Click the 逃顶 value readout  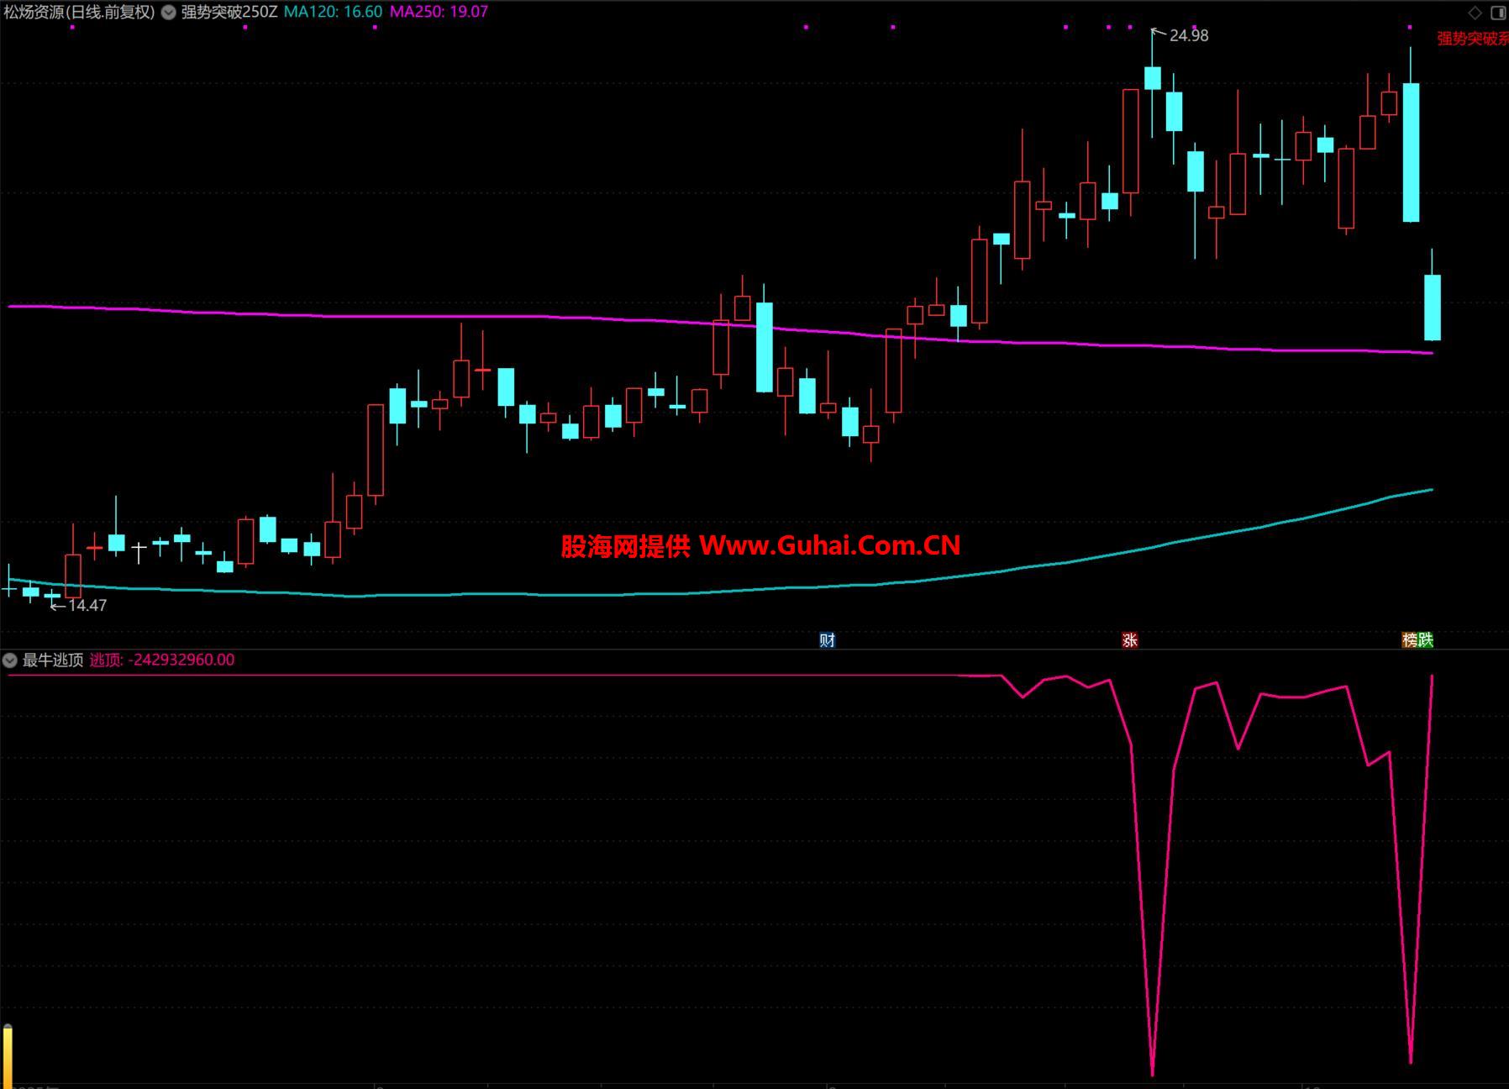[x=162, y=660]
